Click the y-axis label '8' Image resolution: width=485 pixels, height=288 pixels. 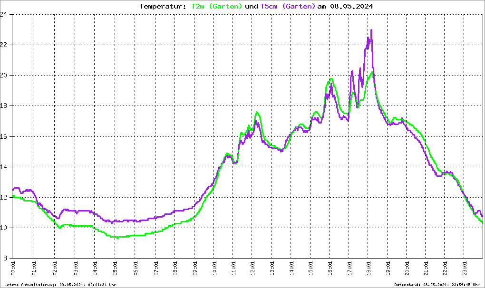[x=5, y=259]
